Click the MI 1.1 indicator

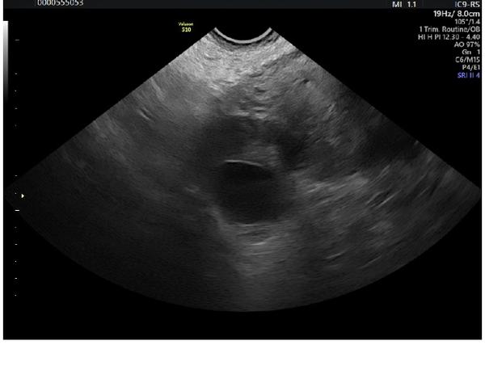403,4
